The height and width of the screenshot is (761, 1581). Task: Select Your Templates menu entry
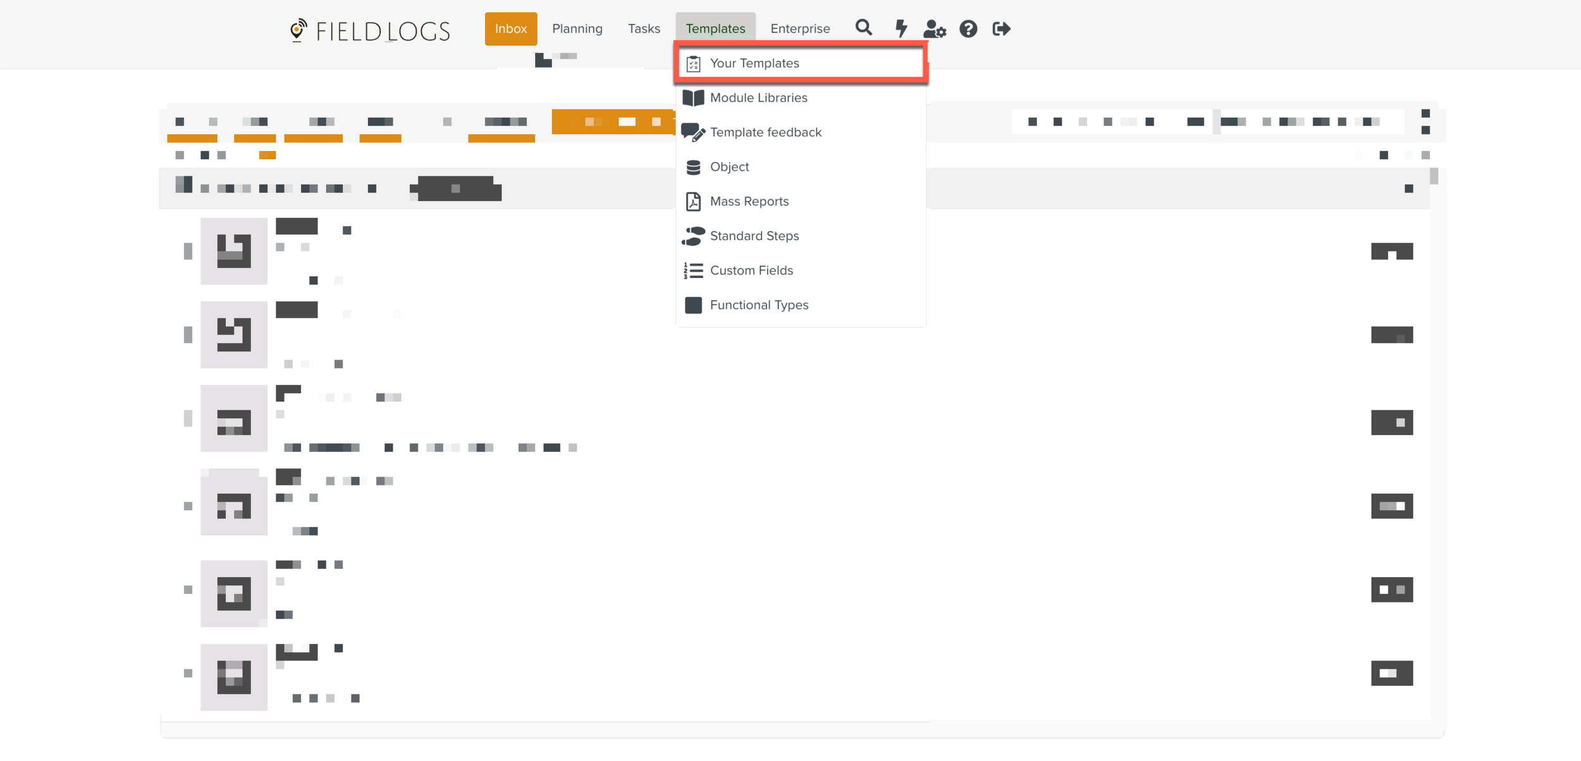point(754,63)
